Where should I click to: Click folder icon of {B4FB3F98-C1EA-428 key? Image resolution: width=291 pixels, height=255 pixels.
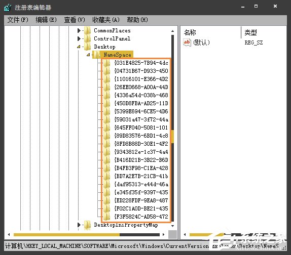click(x=106, y=168)
